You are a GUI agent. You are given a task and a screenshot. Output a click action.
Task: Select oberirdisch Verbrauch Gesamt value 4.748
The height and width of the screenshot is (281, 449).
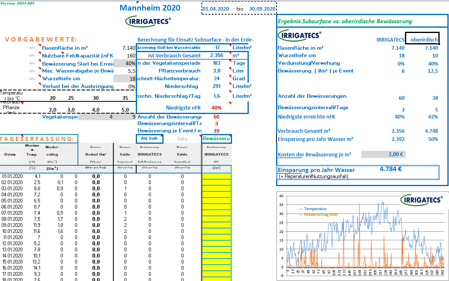[431, 131]
